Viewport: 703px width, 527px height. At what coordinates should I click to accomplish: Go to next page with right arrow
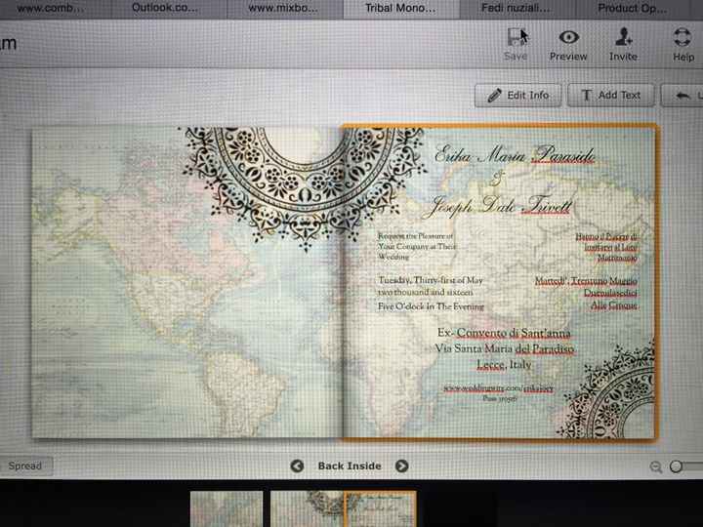click(401, 466)
